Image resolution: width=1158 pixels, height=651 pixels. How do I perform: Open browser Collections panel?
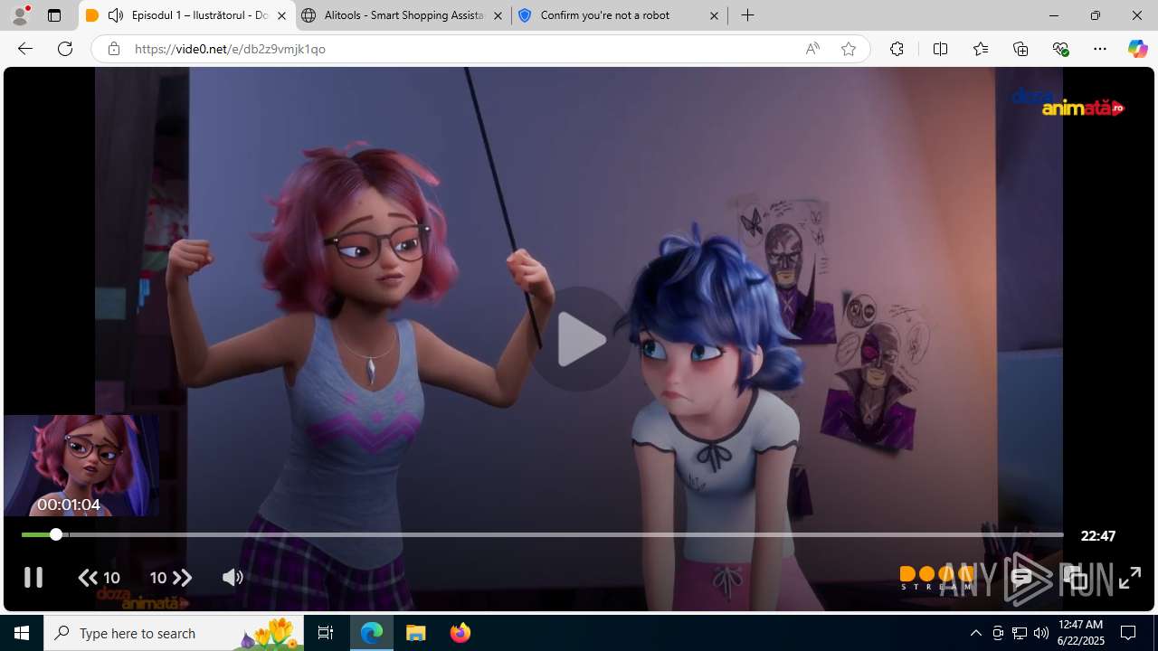coord(1020,49)
